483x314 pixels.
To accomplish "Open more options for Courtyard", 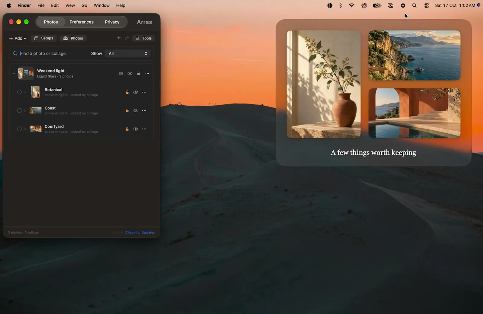I will 144,129.
